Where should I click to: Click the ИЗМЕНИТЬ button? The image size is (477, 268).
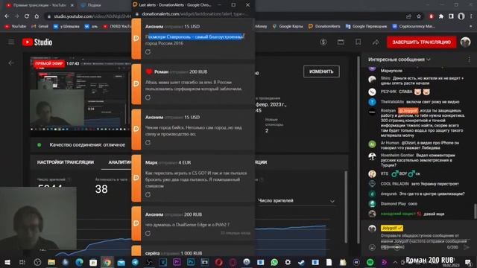(321, 71)
